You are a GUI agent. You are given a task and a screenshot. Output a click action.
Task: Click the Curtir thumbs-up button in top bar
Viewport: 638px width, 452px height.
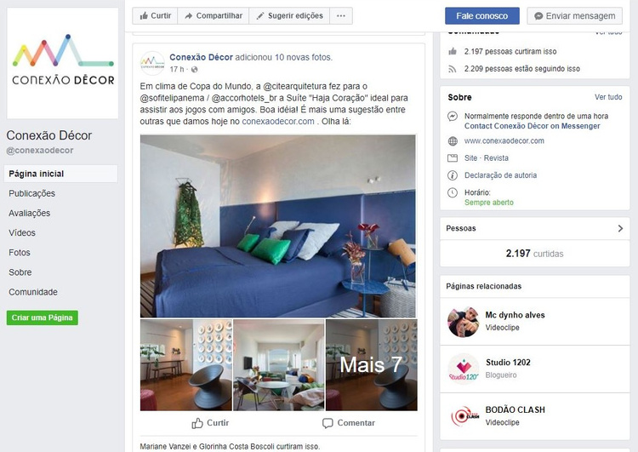pos(155,16)
